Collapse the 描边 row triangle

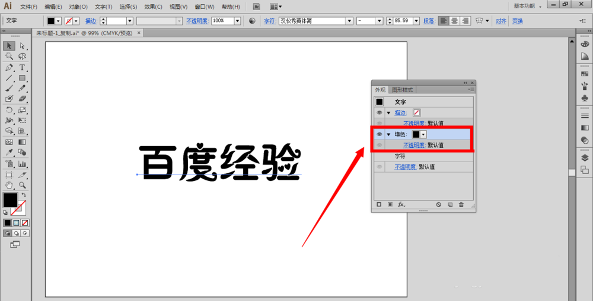[x=388, y=113]
